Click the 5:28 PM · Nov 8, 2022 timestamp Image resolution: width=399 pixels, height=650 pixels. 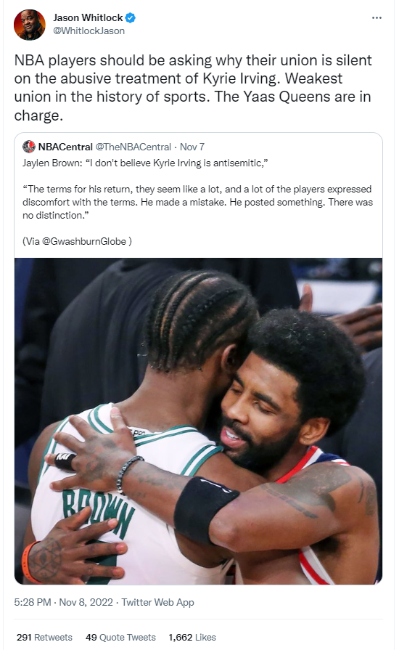point(63,602)
